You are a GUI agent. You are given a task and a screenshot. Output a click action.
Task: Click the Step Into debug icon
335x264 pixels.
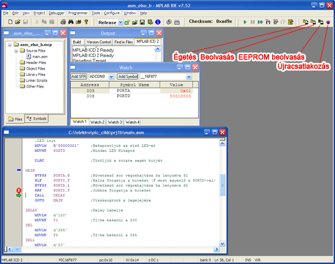[268, 22]
